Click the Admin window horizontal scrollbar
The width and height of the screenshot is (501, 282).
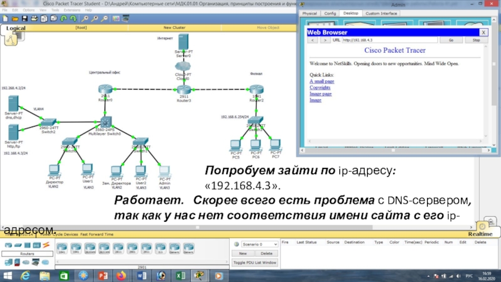click(395, 150)
